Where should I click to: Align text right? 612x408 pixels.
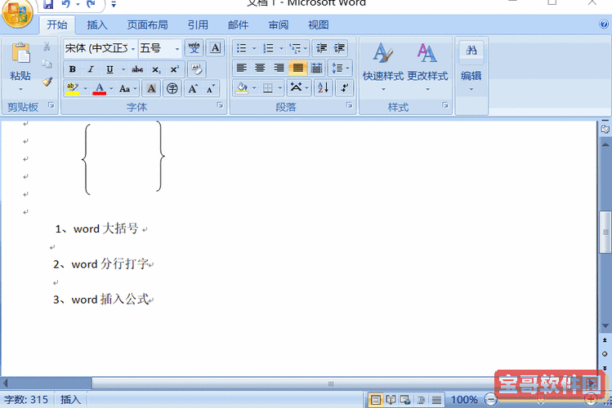279,69
